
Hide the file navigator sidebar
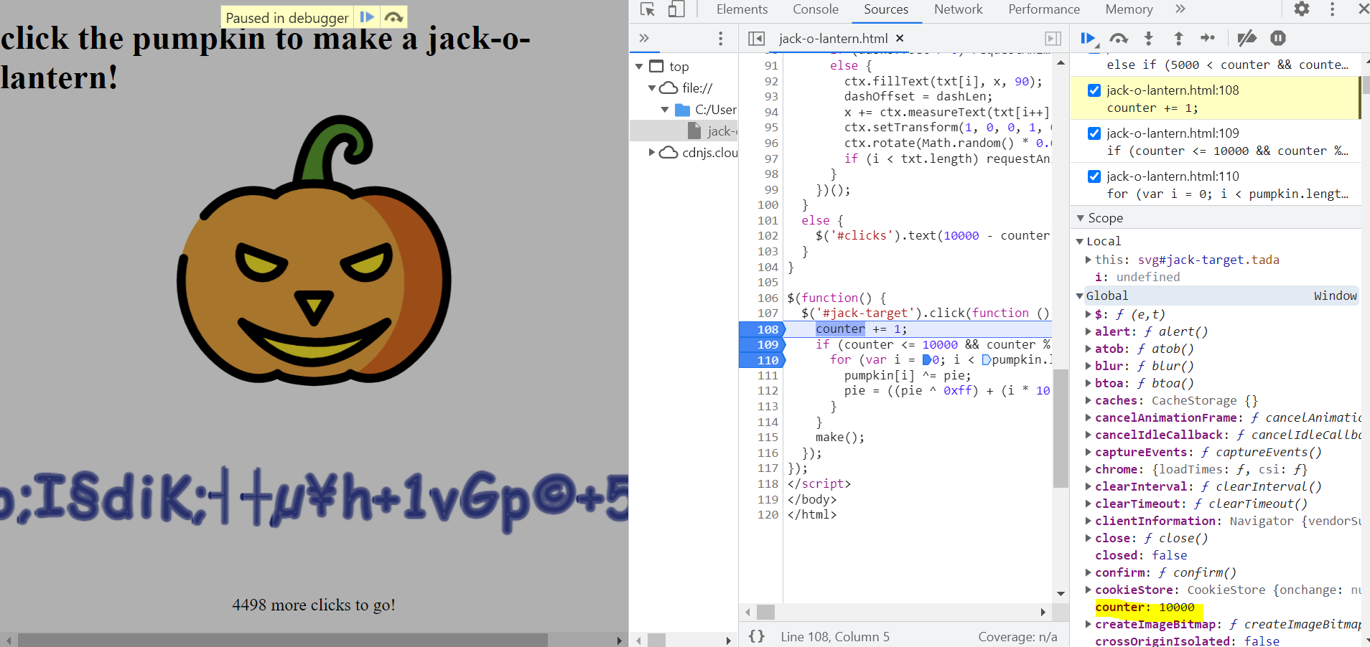coord(756,39)
